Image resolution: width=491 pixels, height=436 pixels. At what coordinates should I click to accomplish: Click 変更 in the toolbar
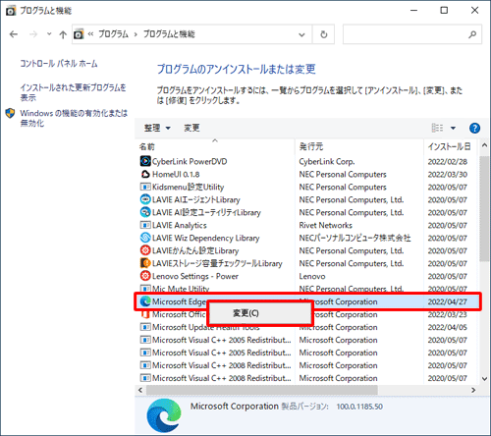[191, 128]
